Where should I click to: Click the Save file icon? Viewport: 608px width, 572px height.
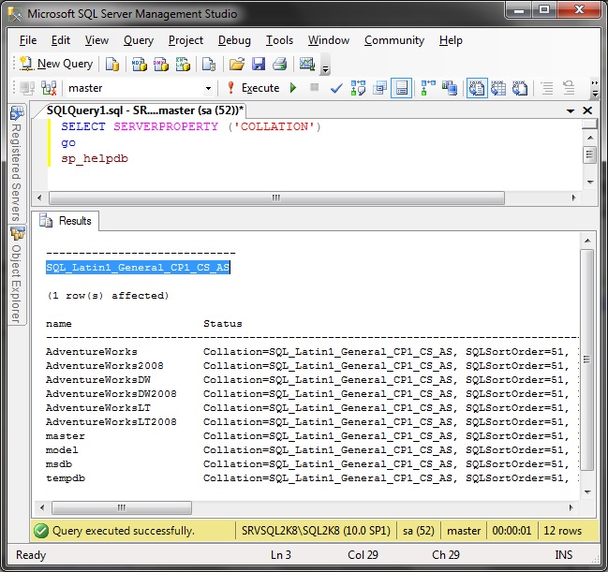(x=258, y=64)
